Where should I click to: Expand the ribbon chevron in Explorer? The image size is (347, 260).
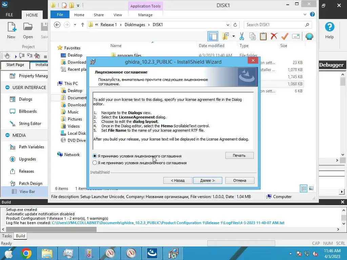tap(305, 15)
